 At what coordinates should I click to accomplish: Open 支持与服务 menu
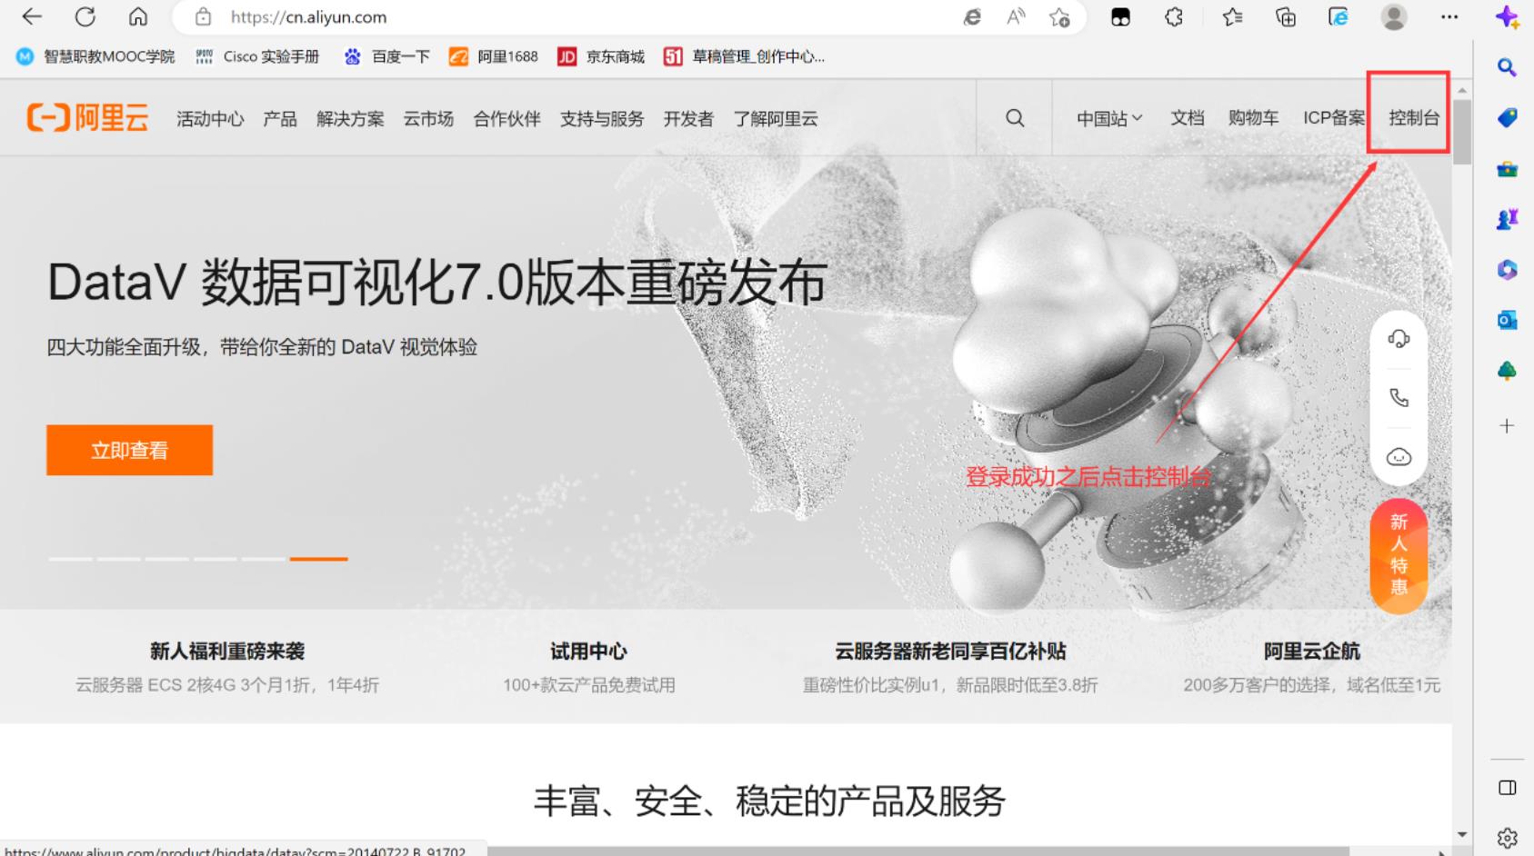[x=602, y=119]
